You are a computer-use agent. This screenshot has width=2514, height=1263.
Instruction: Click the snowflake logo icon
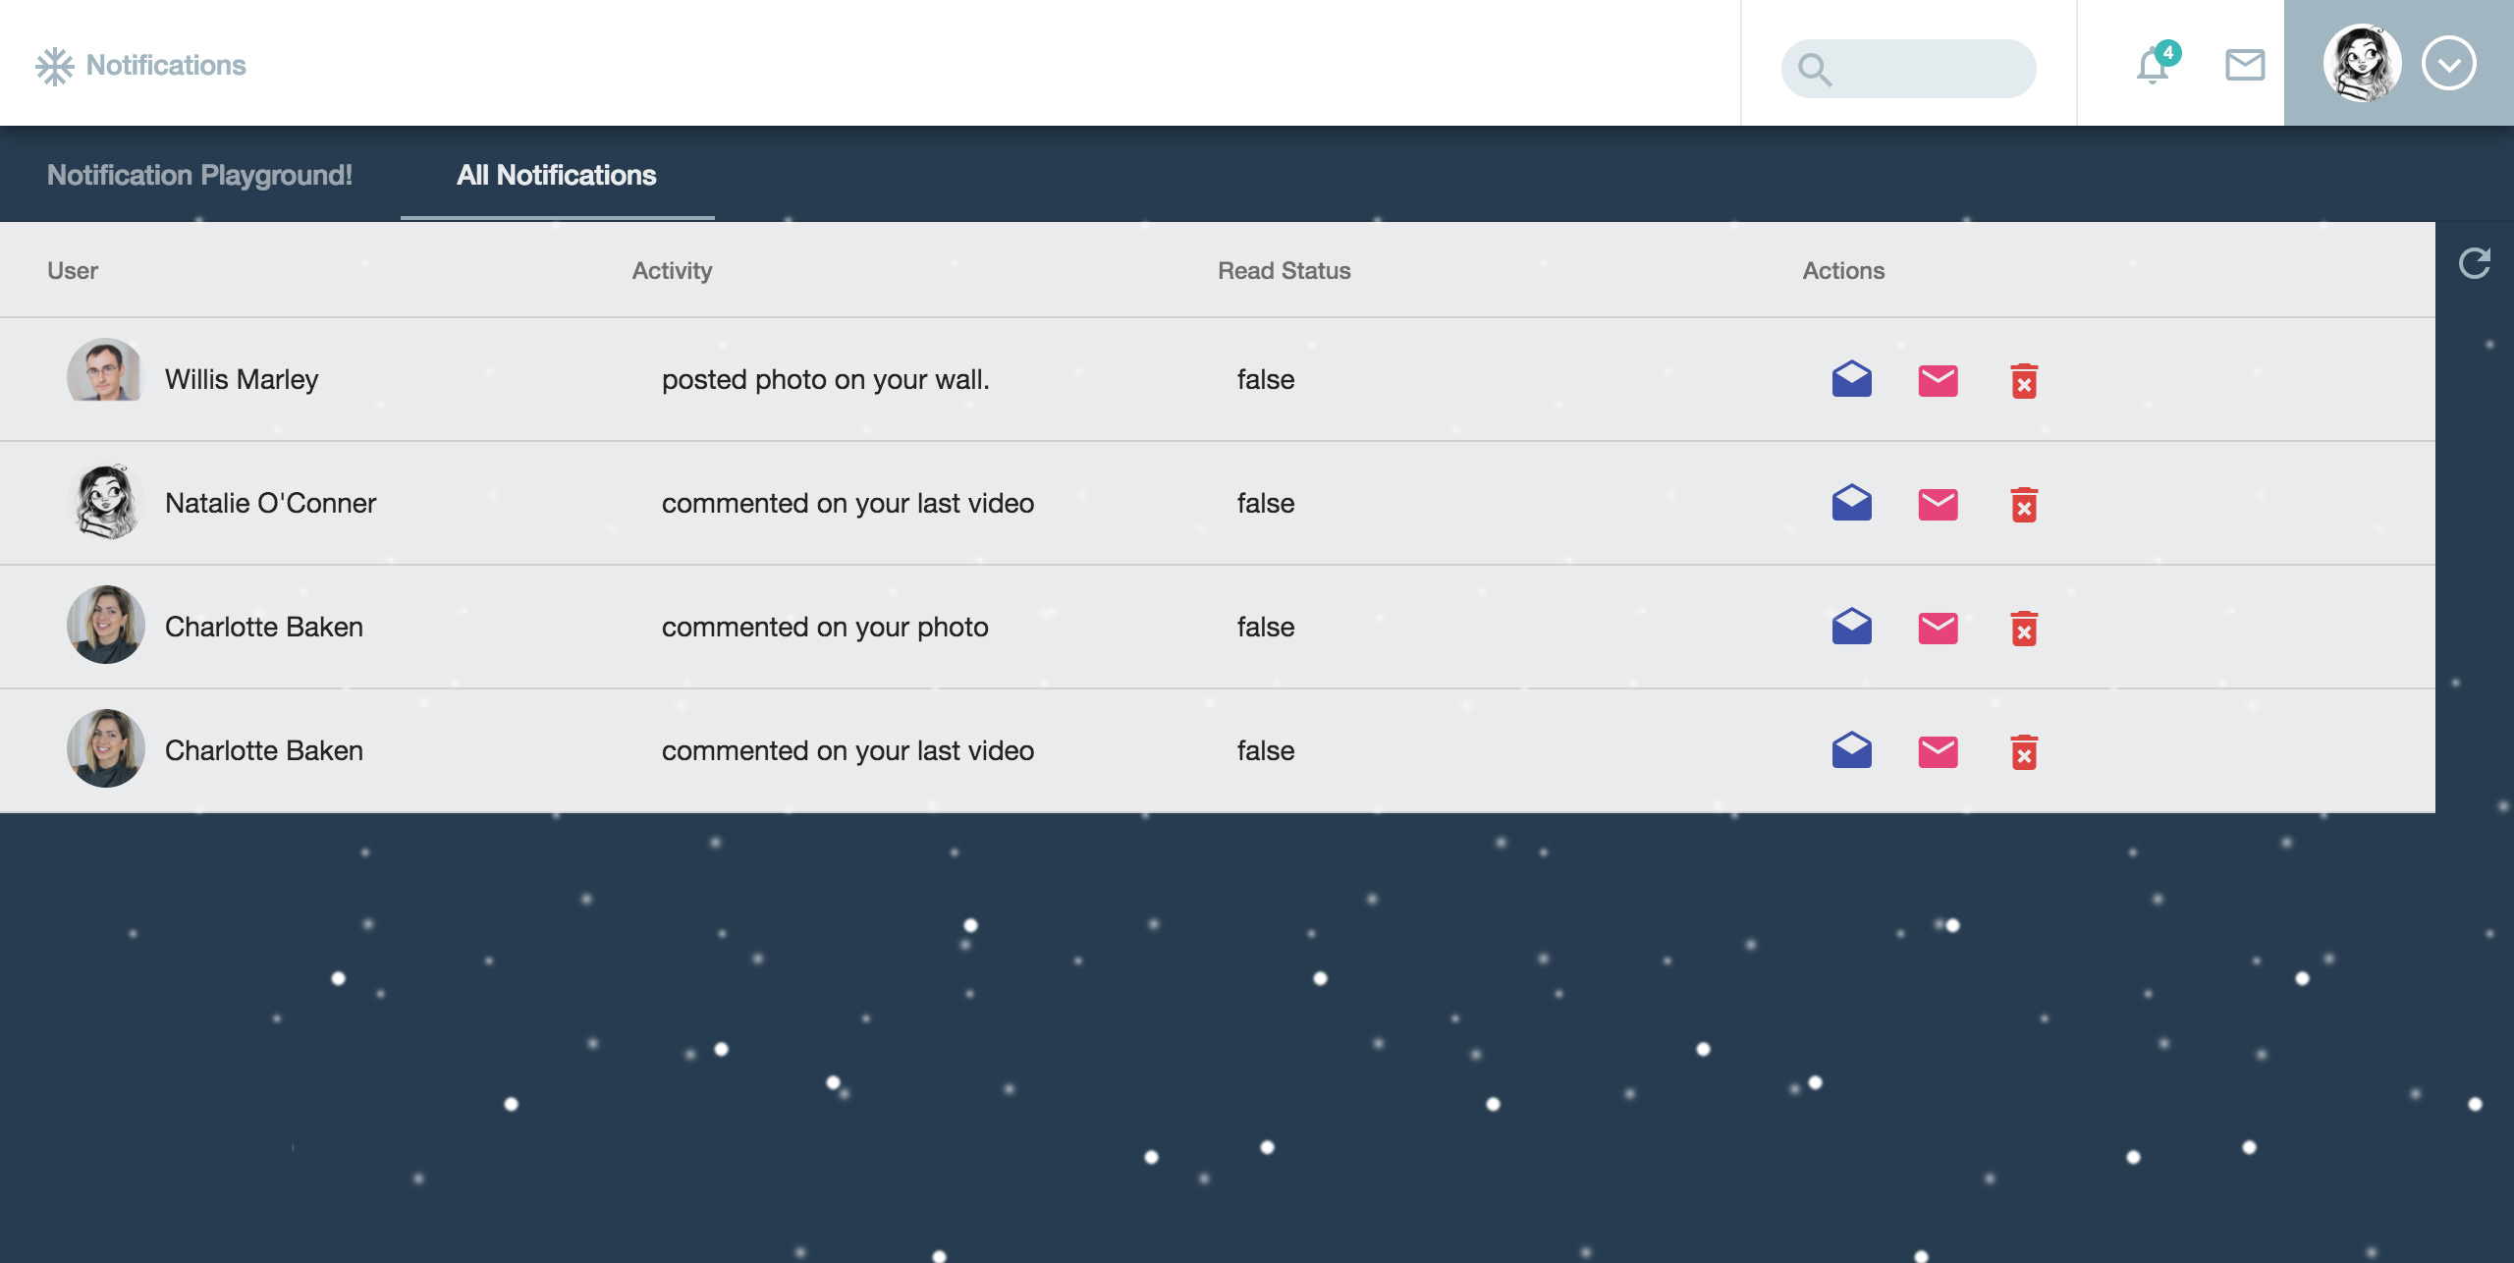click(55, 66)
